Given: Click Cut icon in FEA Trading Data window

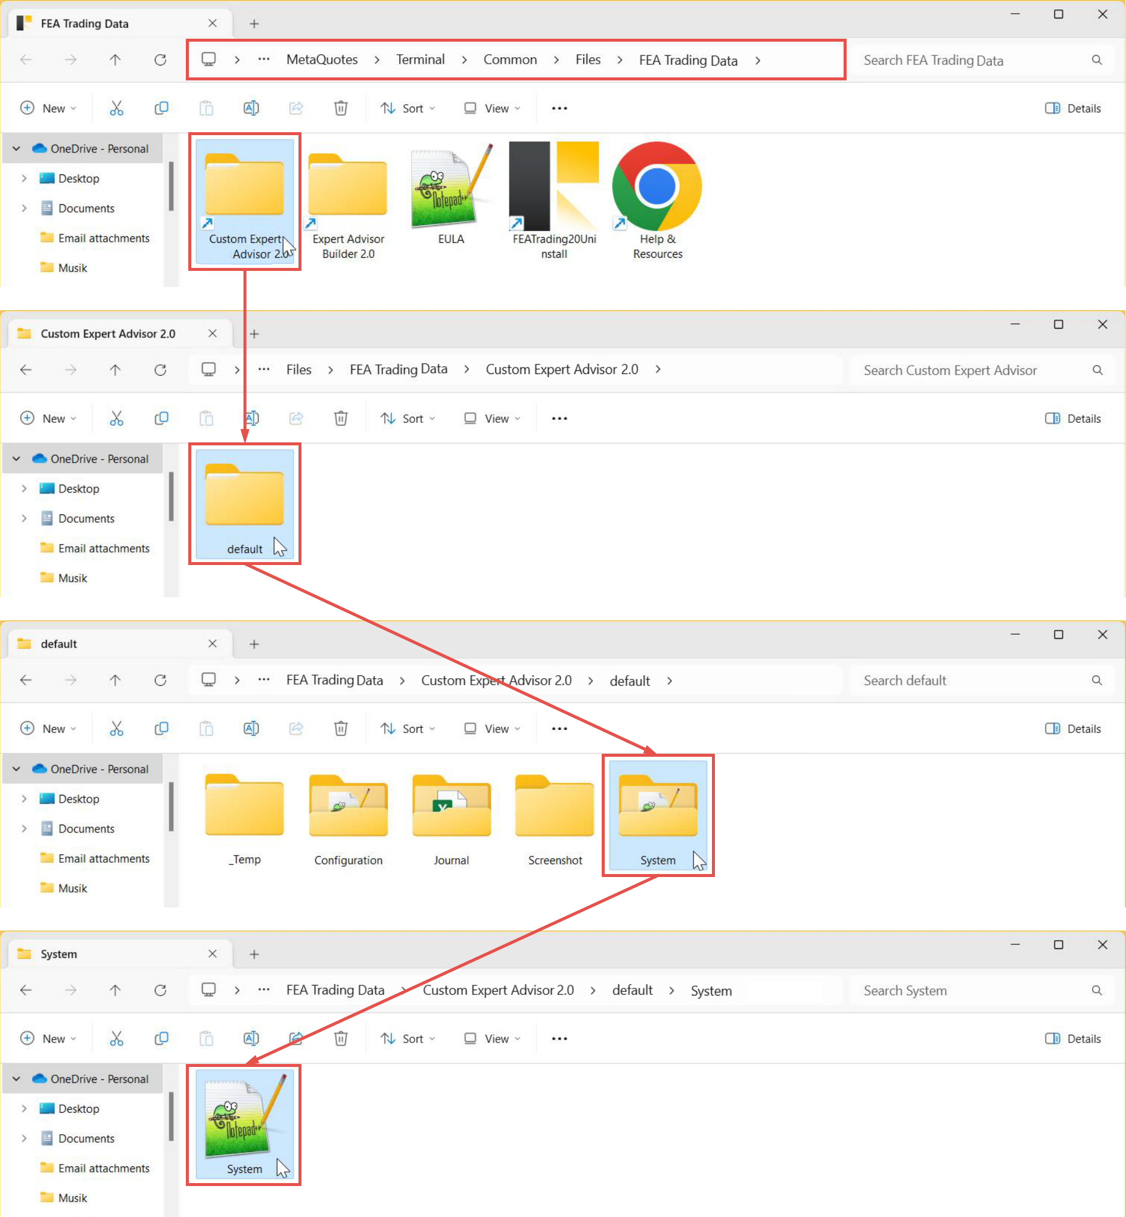Looking at the screenshot, I should click(116, 108).
